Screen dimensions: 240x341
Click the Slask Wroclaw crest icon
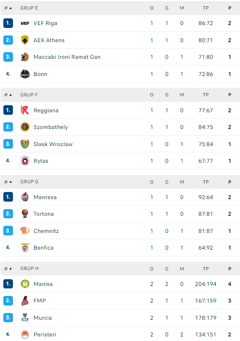click(x=25, y=144)
